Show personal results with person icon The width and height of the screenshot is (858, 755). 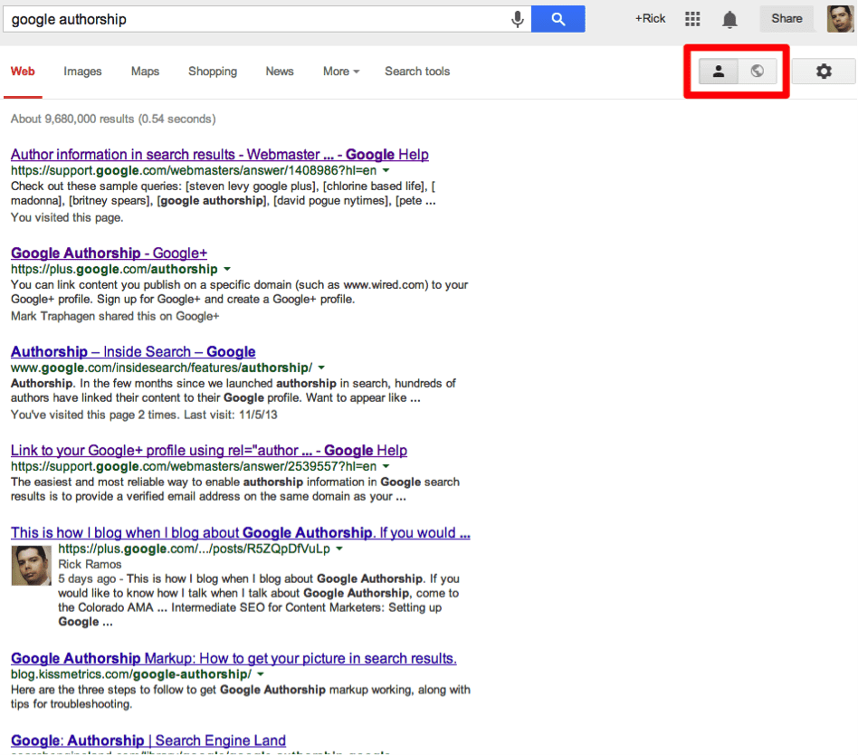(x=718, y=72)
